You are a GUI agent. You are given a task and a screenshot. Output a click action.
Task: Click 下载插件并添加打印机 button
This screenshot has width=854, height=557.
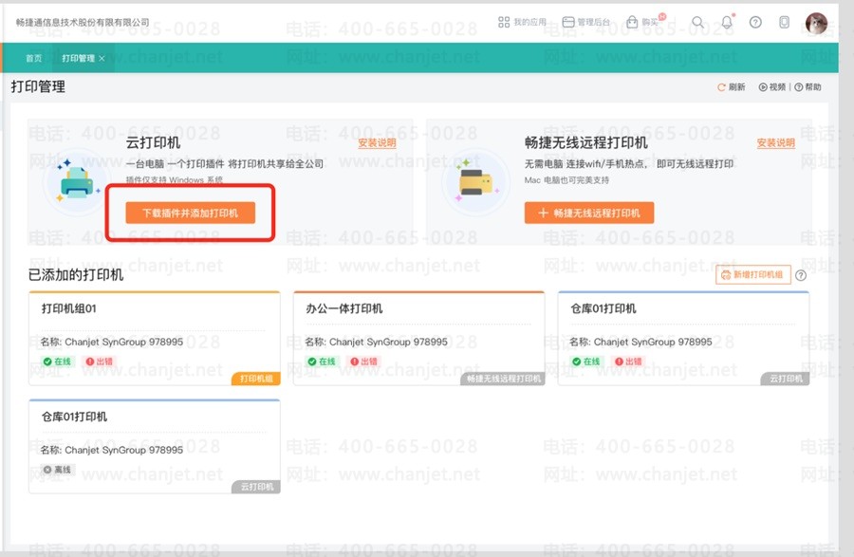tap(190, 213)
